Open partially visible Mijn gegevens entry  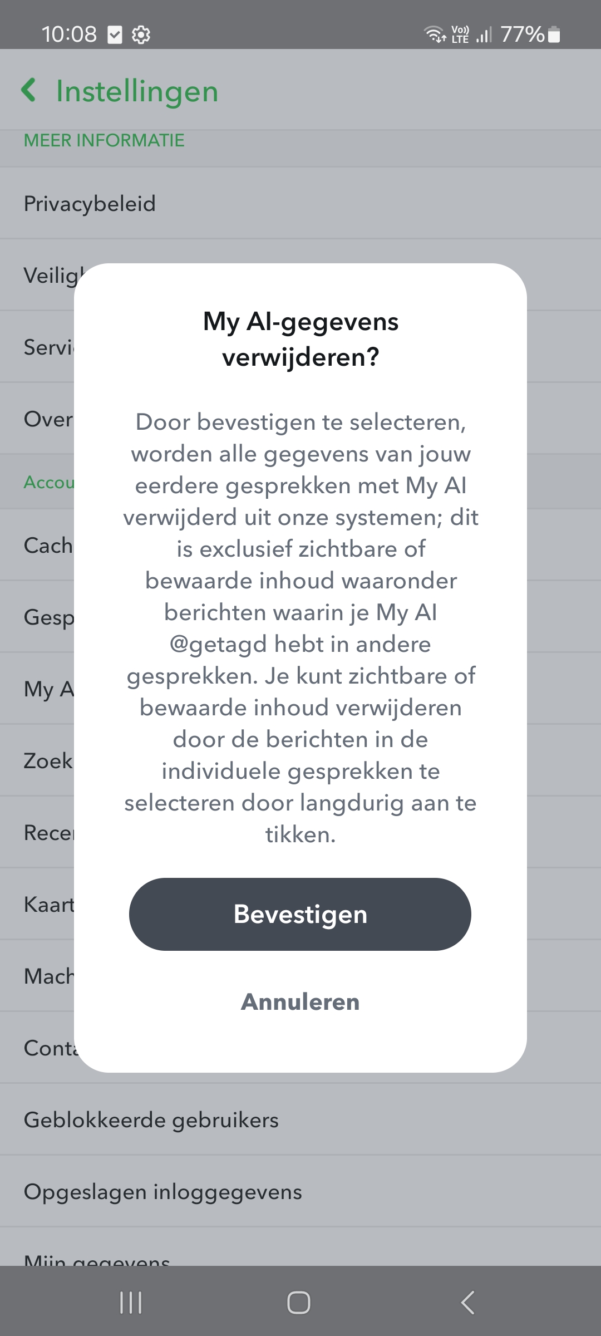click(x=97, y=1259)
